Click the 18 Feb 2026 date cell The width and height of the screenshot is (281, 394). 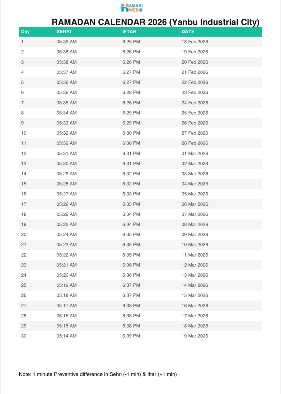pos(195,42)
